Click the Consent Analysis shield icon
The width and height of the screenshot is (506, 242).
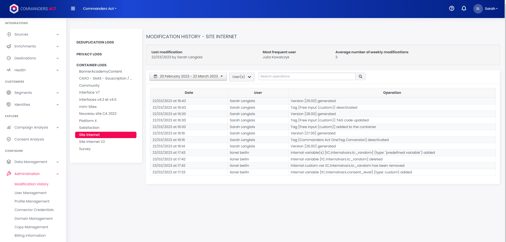tap(9, 139)
